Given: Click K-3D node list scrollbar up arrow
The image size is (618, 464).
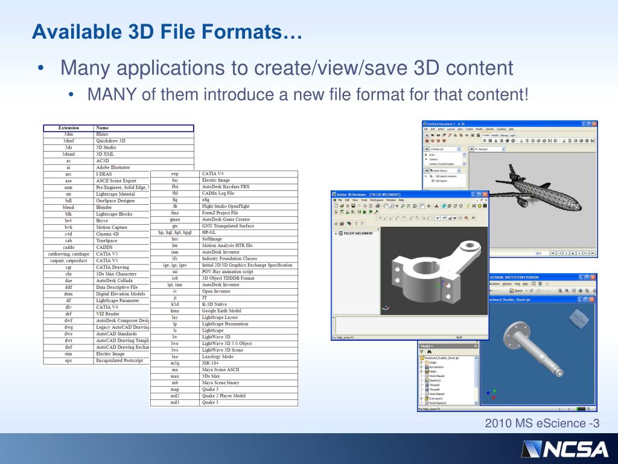Looking at the screenshot, I should click(x=464, y=154).
